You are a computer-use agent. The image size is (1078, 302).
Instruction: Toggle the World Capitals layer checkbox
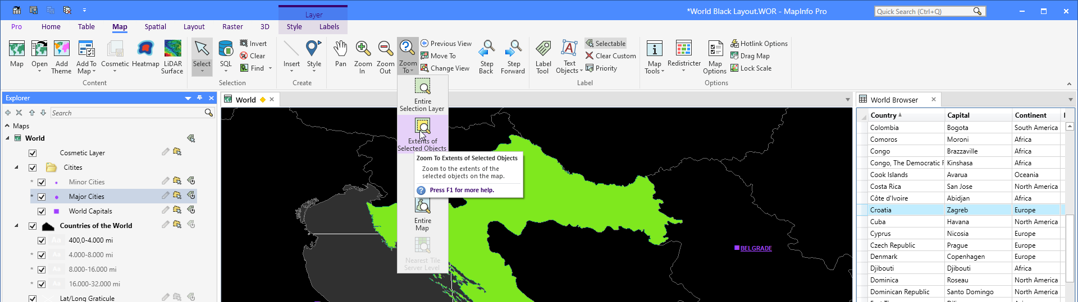(42, 211)
